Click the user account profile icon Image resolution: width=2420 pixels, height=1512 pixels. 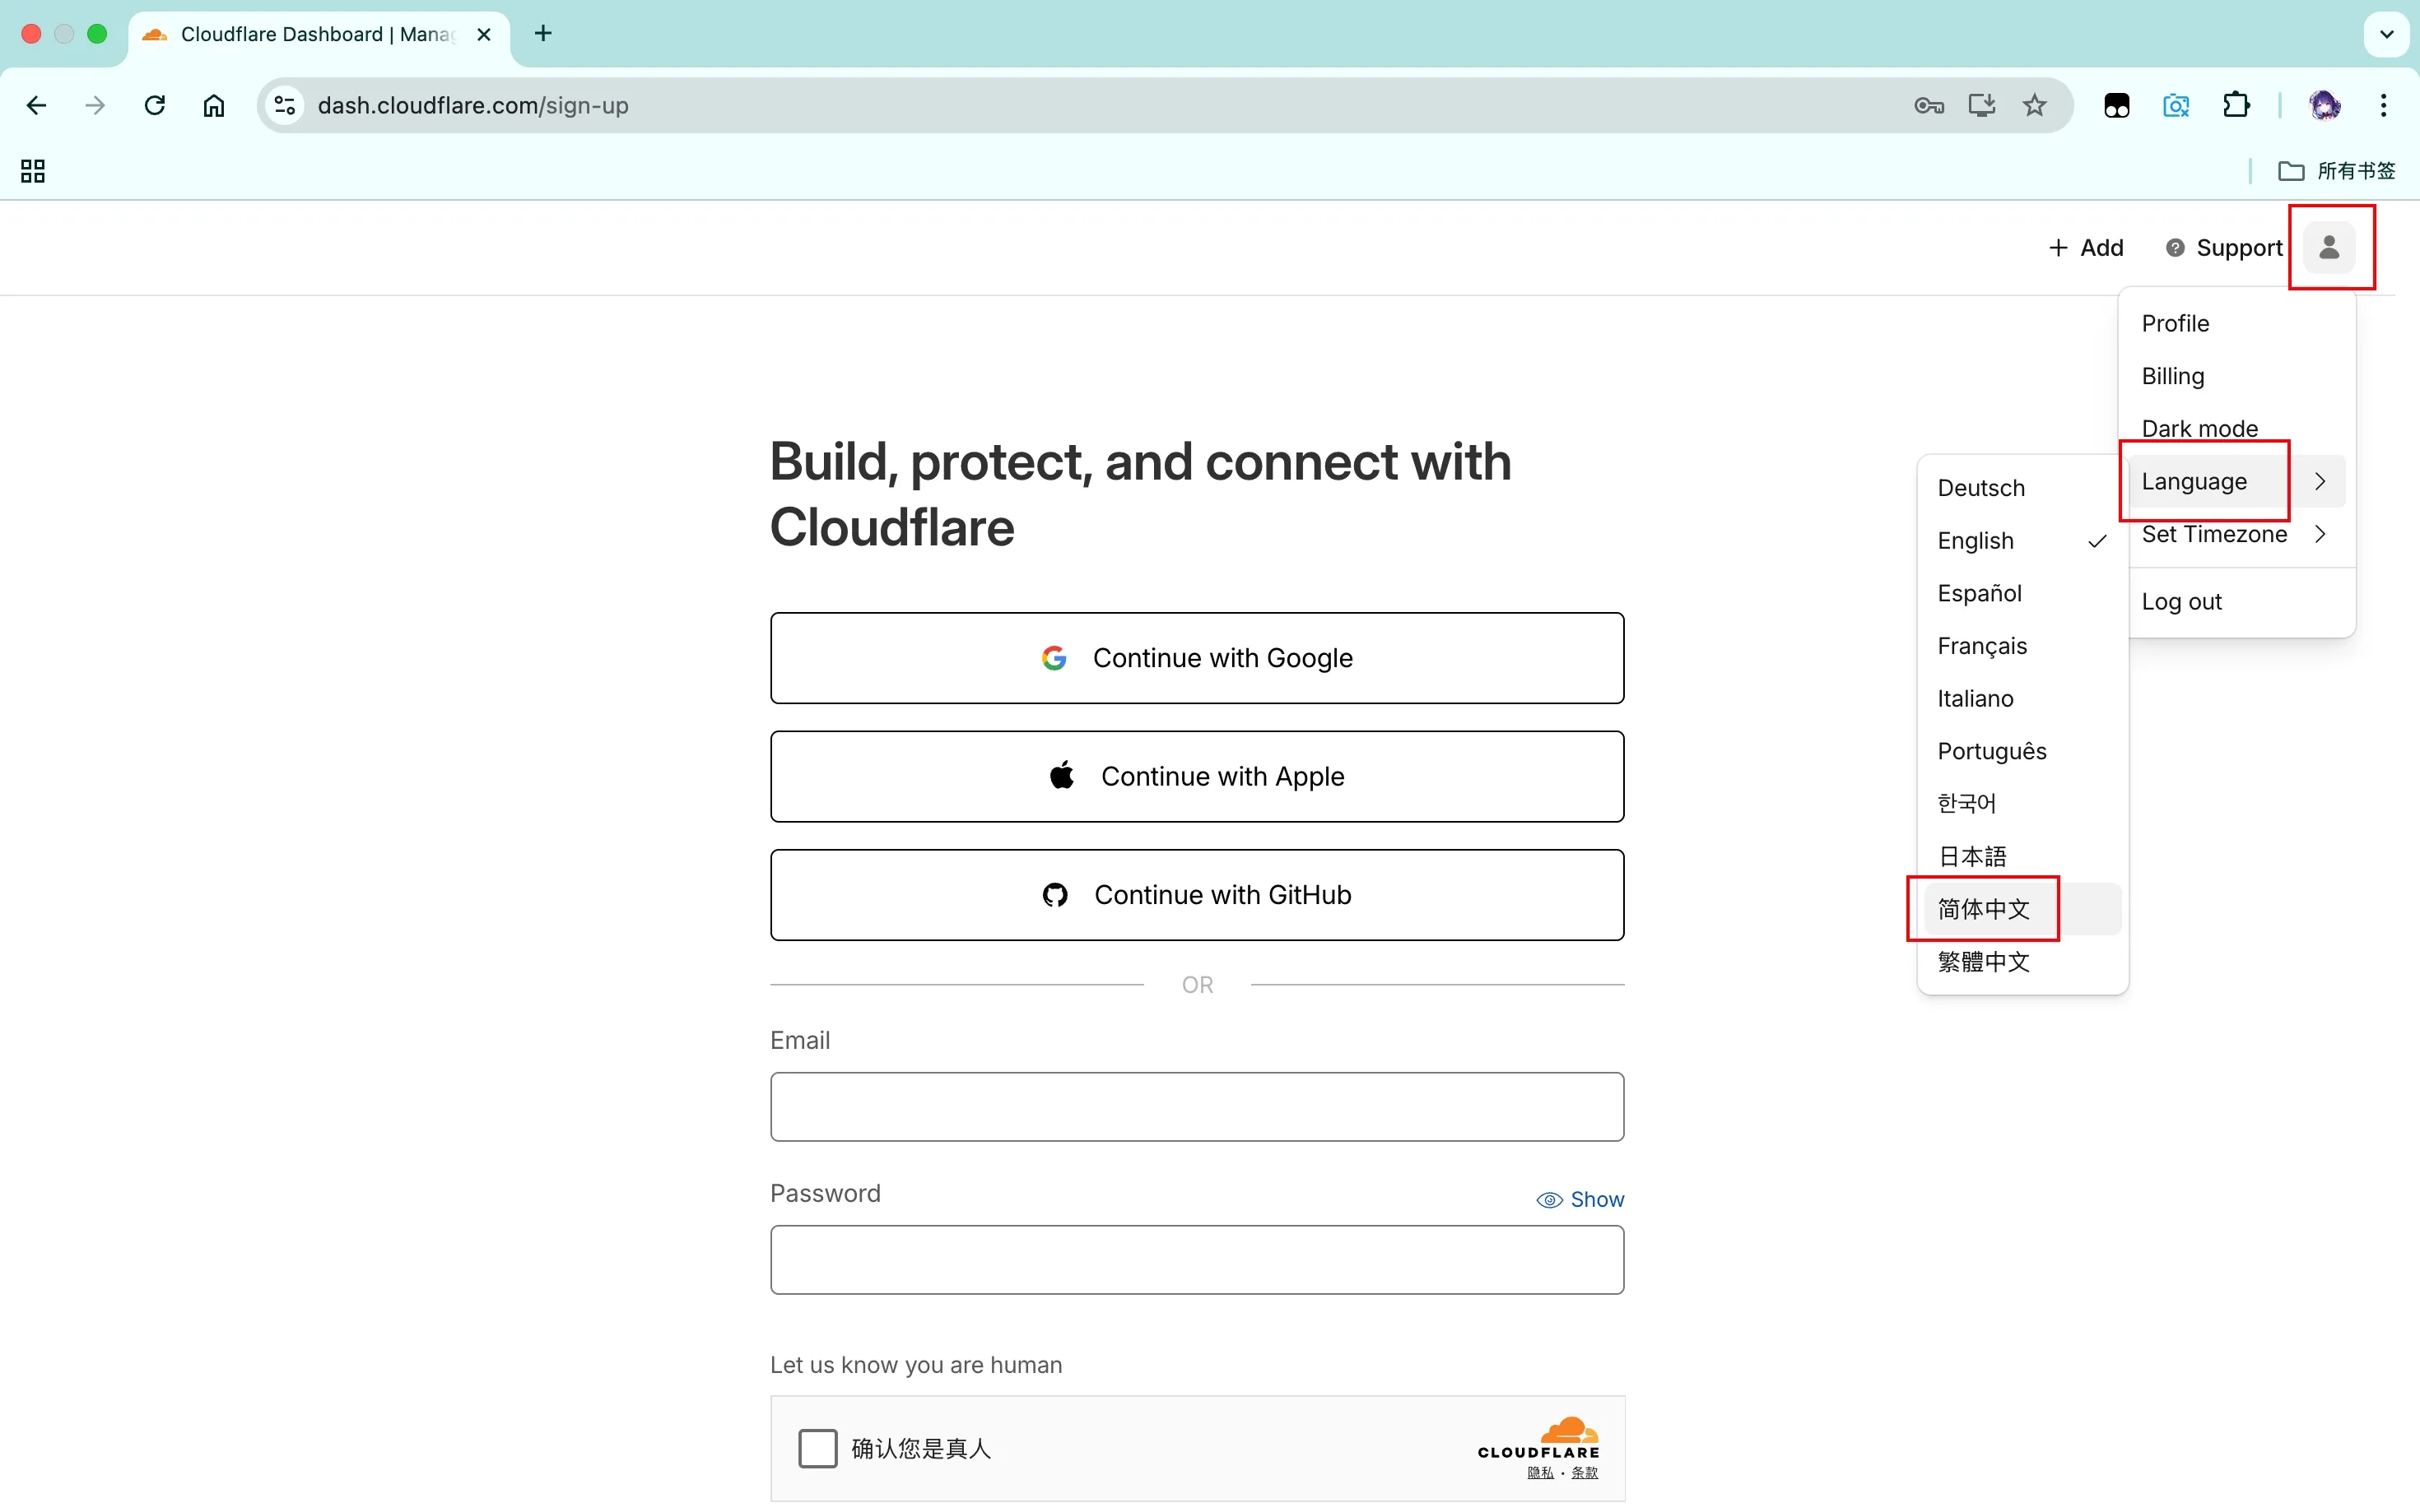click(2328, 247)
